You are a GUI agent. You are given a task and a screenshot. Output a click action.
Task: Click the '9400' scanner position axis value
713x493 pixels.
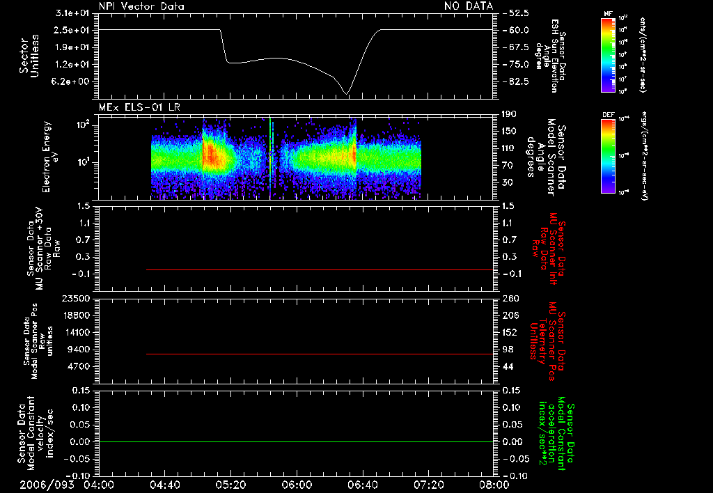[79, 350]
